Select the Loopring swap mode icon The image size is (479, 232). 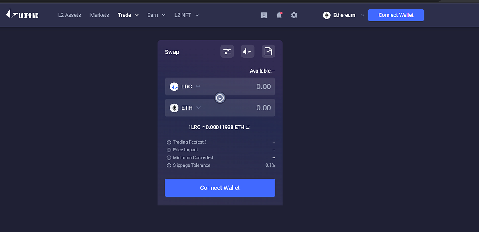pos(247,51)
